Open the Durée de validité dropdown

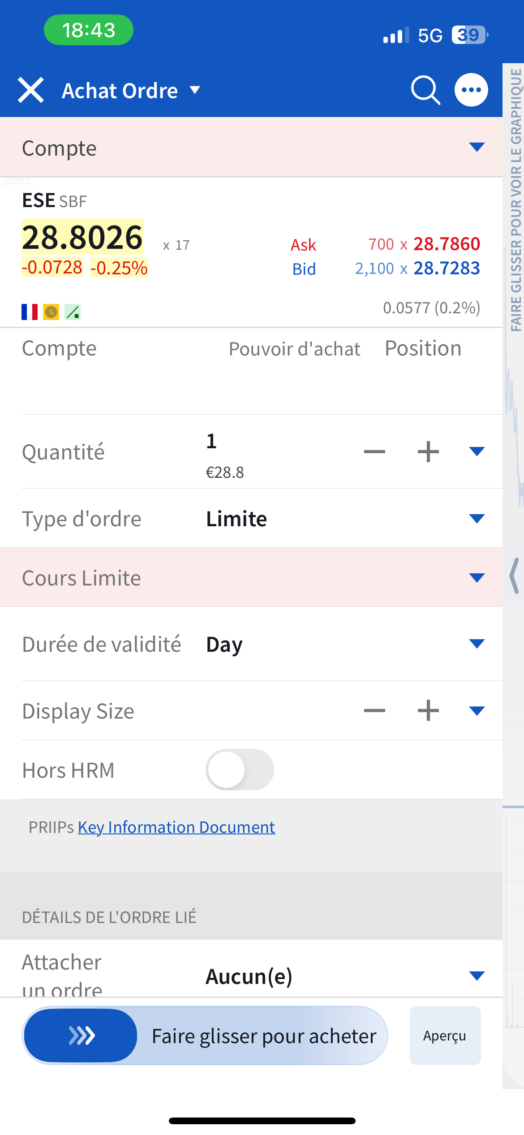477,644
